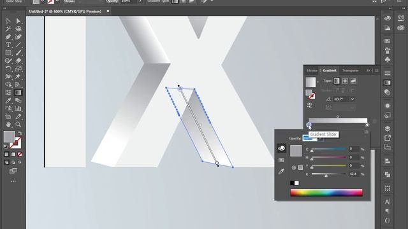Image resolution: width=408 pixels, height=229 pixels.
Task: Enable Draw Inside mode
Action: click(20, 163)
